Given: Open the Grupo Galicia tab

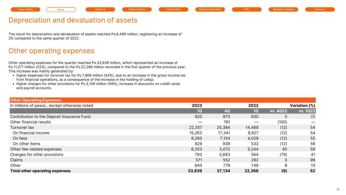Looking at the screenshot, I should point(25,9).
